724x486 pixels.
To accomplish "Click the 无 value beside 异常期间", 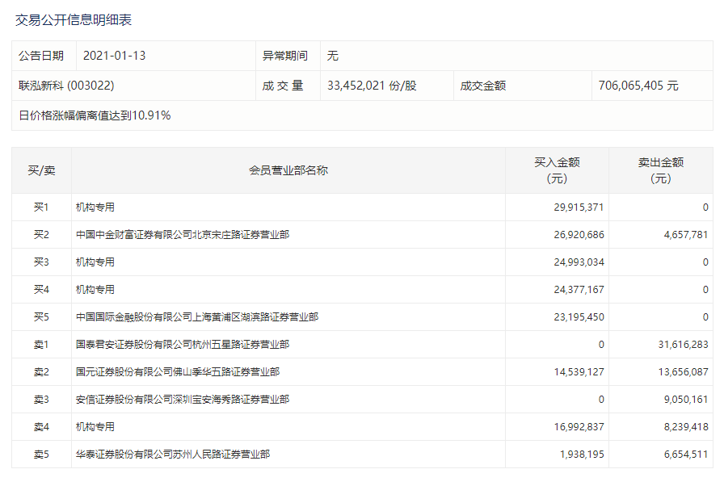I will pyautogui.click(x=332, y=56).
